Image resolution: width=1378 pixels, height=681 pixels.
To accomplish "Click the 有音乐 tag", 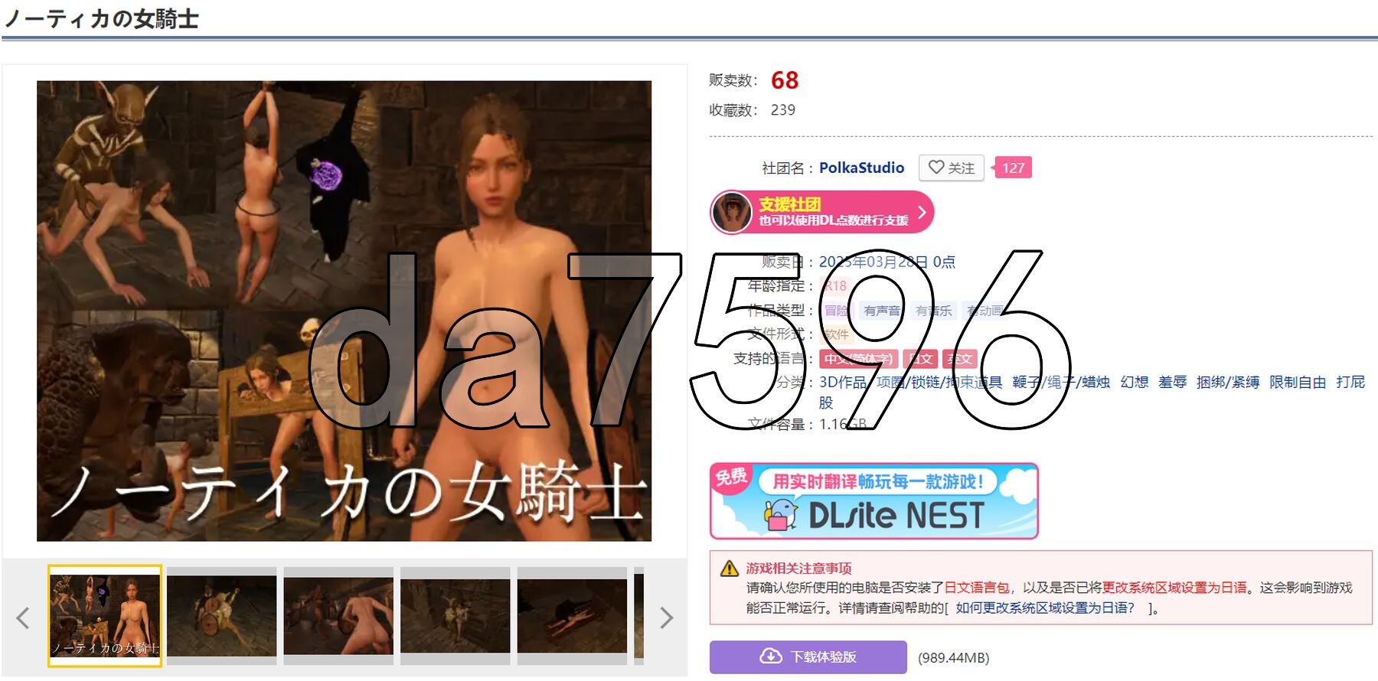I will 933,311.
